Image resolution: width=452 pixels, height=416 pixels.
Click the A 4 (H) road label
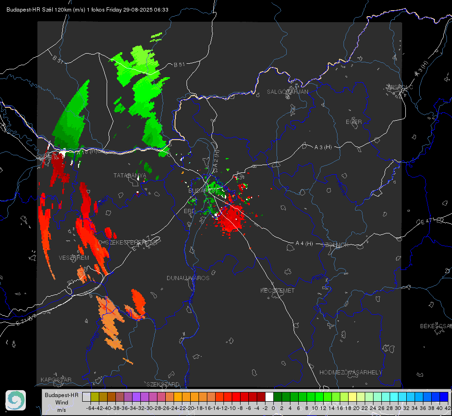tap(304, 244)
